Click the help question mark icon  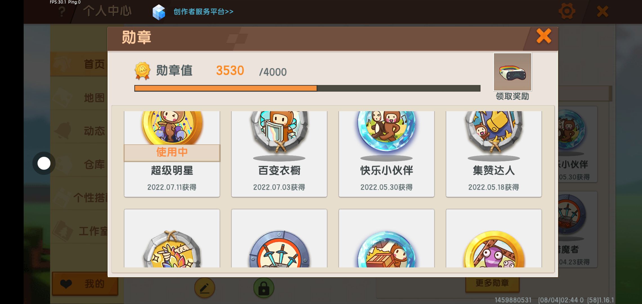[x=62, y=12]
